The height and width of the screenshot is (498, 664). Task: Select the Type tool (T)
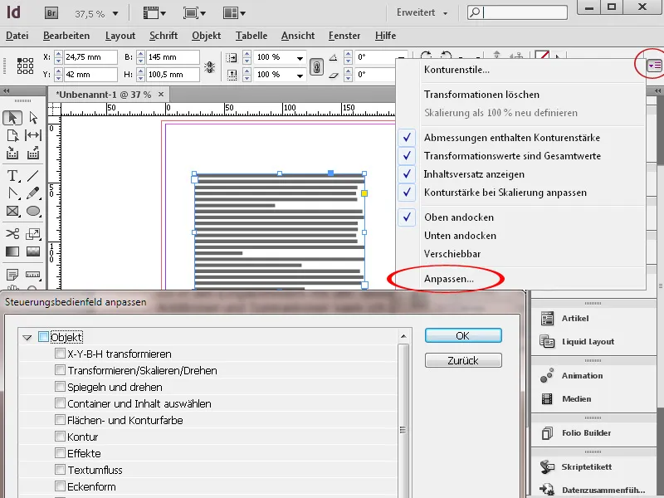click(12, 175)
